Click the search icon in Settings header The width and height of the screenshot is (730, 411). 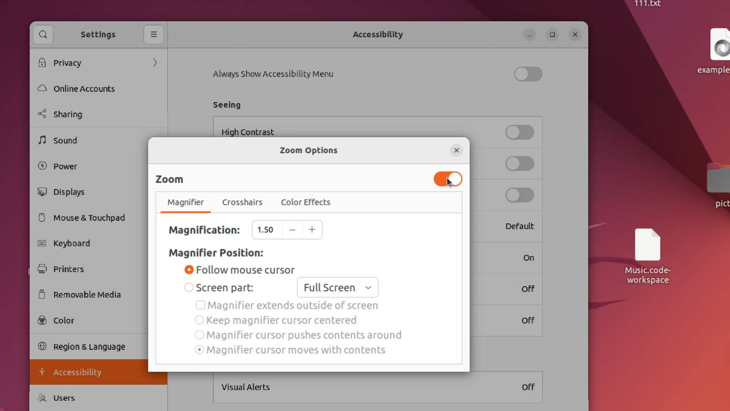(x=43, y=35)
